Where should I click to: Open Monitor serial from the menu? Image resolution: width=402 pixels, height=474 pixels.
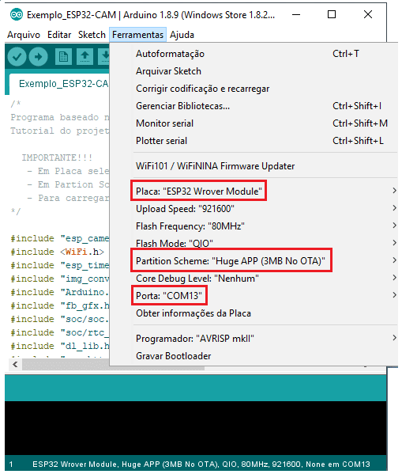[x=254, y=123]
